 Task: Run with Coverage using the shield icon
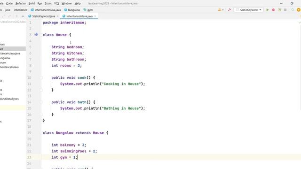pyautogui.click(x=279, y=10)
